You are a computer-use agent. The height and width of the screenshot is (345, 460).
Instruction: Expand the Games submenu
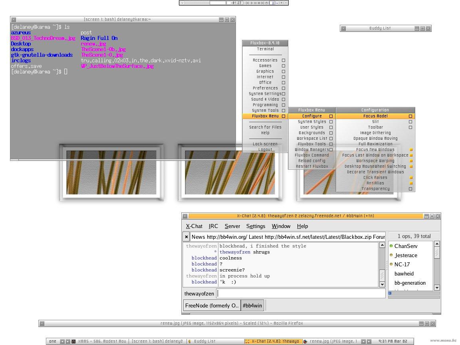[265, 66]
